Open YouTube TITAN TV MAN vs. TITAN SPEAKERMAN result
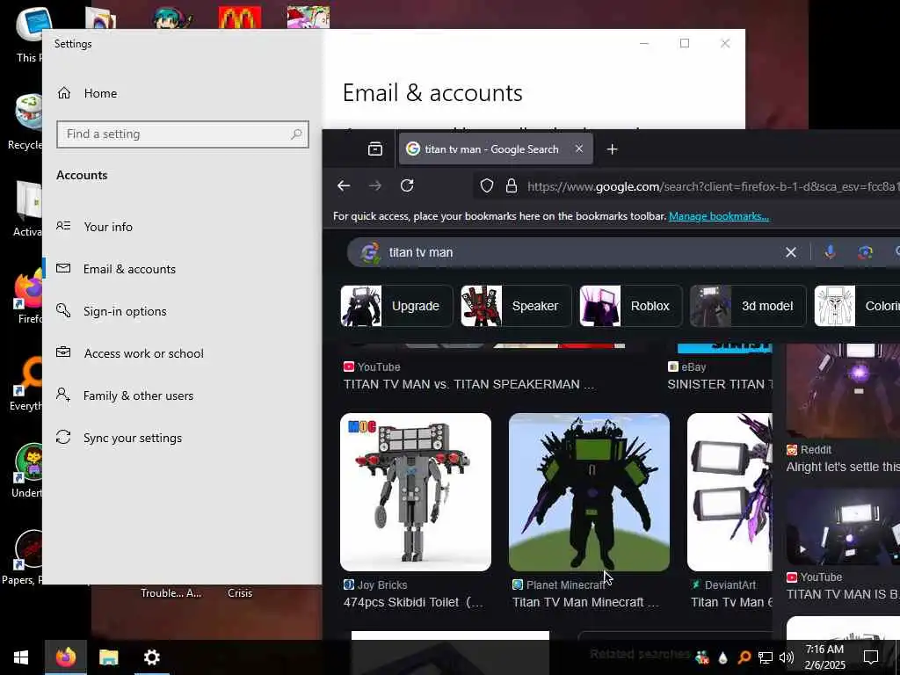 point(468,385)
